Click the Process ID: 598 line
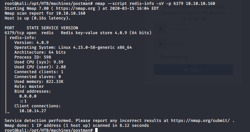Image resolution: width=250 pixels, height=132 pixels. 33,57
